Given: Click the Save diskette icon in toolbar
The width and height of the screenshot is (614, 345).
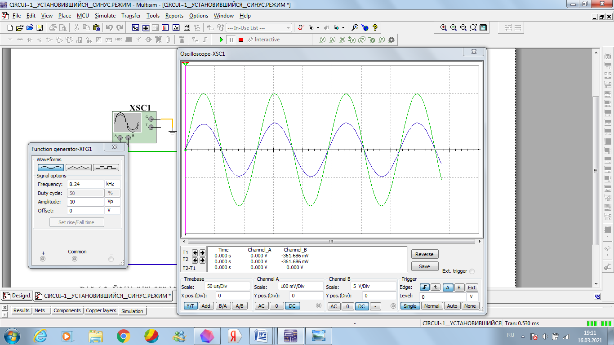Looking at the screenshot, I should [x=40, y=28].
